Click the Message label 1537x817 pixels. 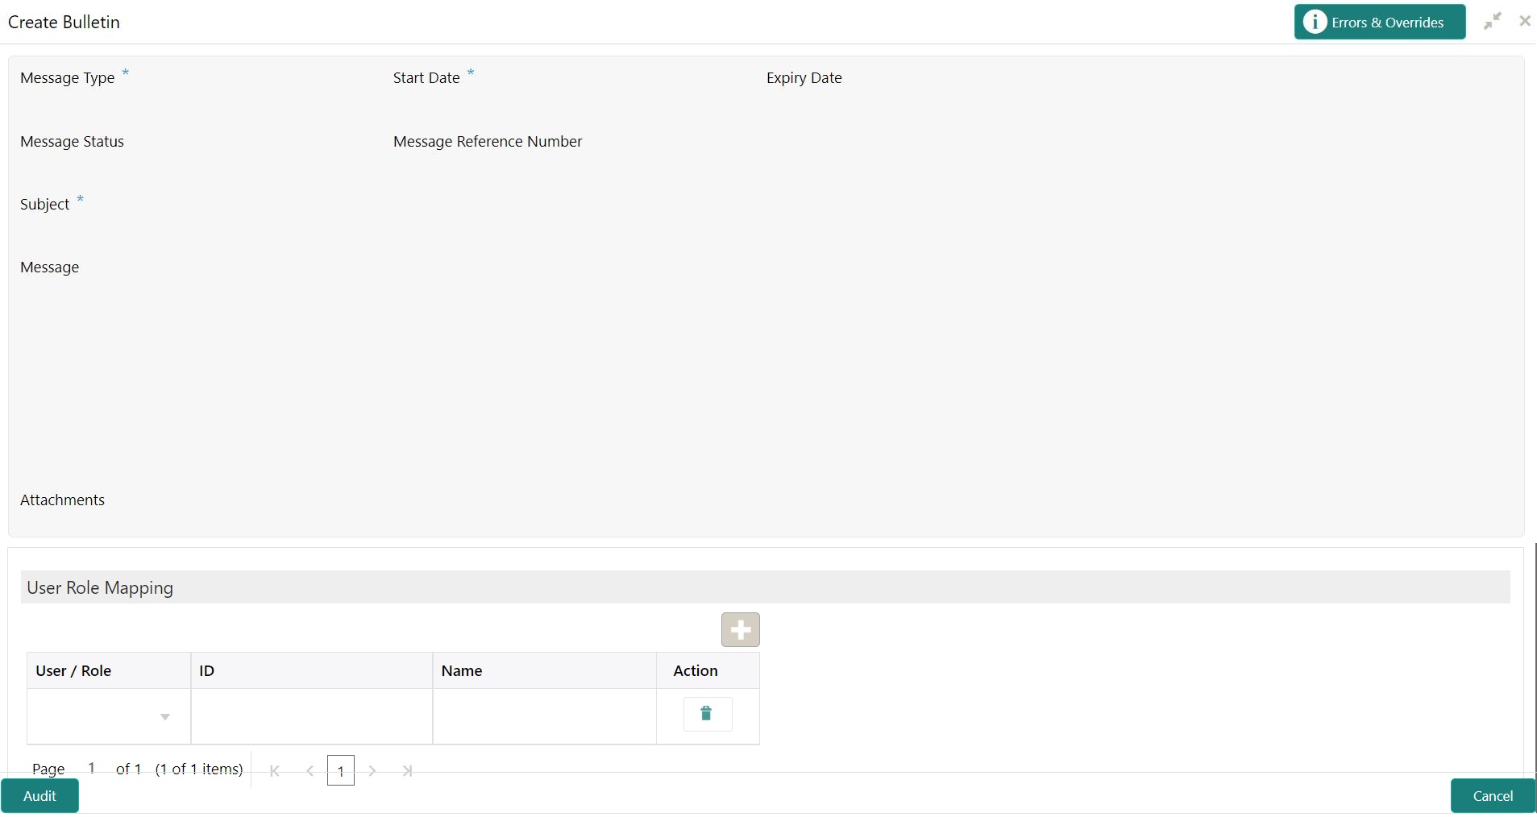click(x=49, y=267)
